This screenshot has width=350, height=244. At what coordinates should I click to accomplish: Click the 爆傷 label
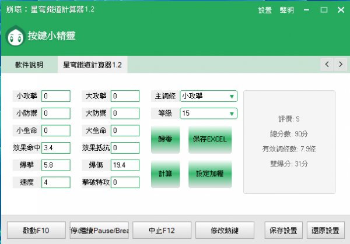click(96, 165)
